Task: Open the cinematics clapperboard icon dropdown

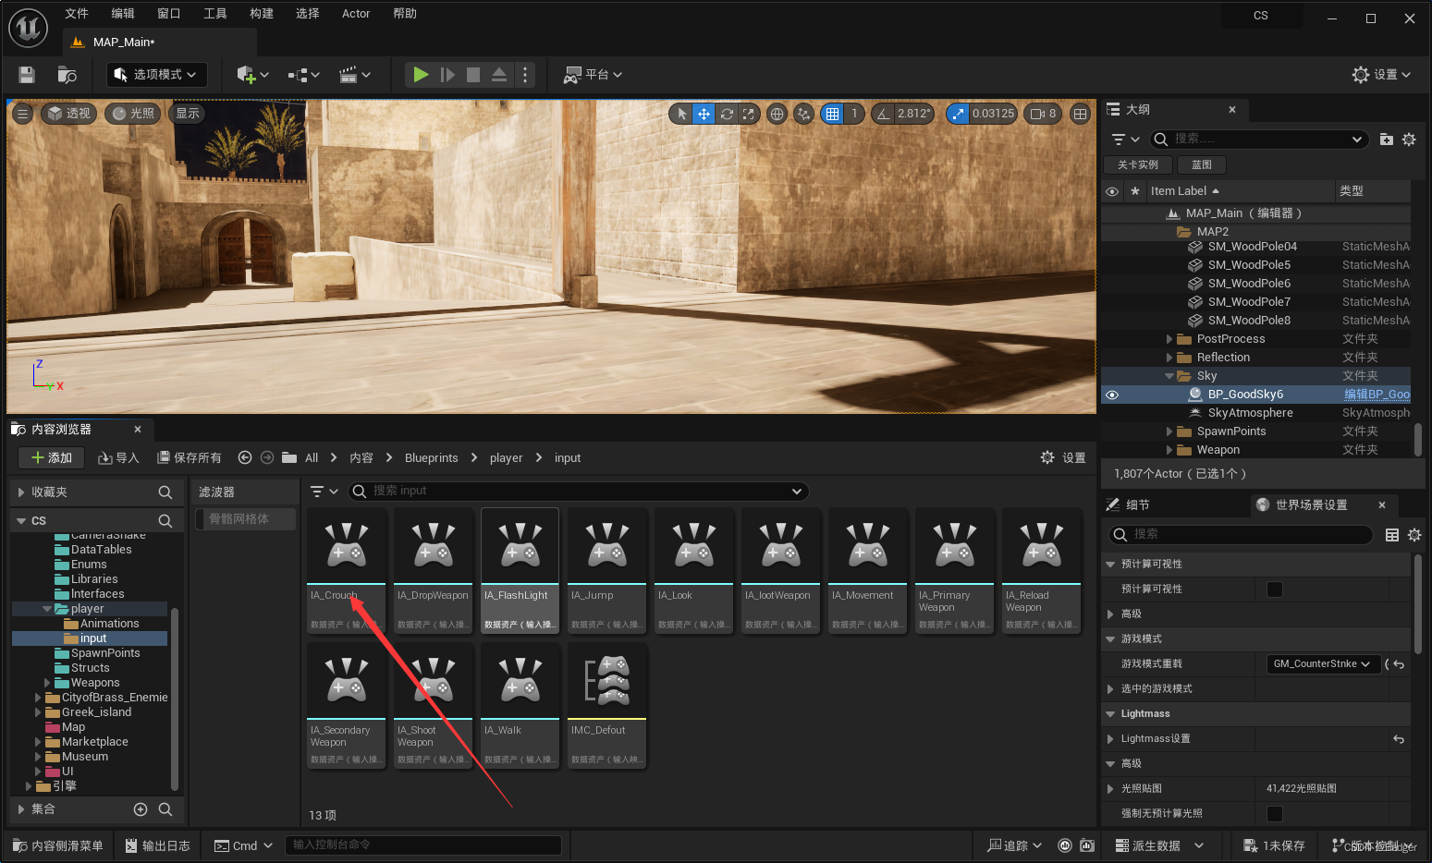Action: [x=355, y=75]
